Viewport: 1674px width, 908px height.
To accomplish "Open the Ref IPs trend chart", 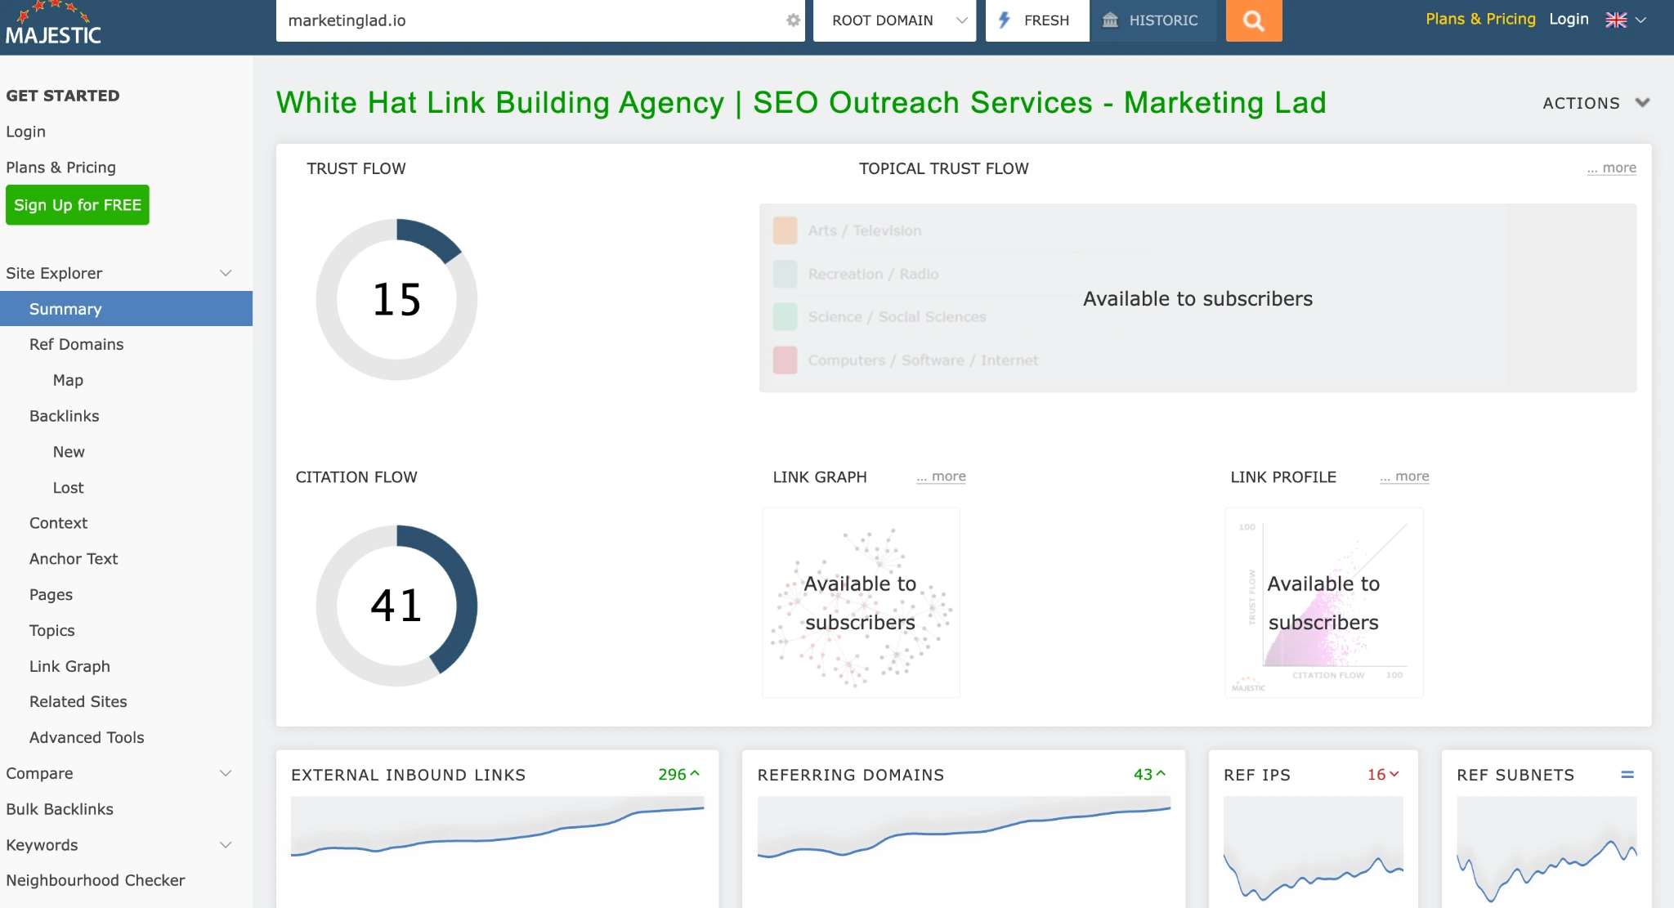I will point(1314,850).
